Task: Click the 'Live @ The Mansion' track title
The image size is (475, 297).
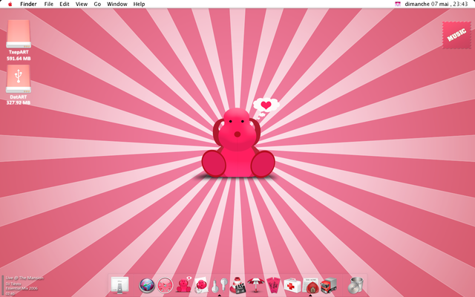Action: pyautogui.click(x=24, y=278)
